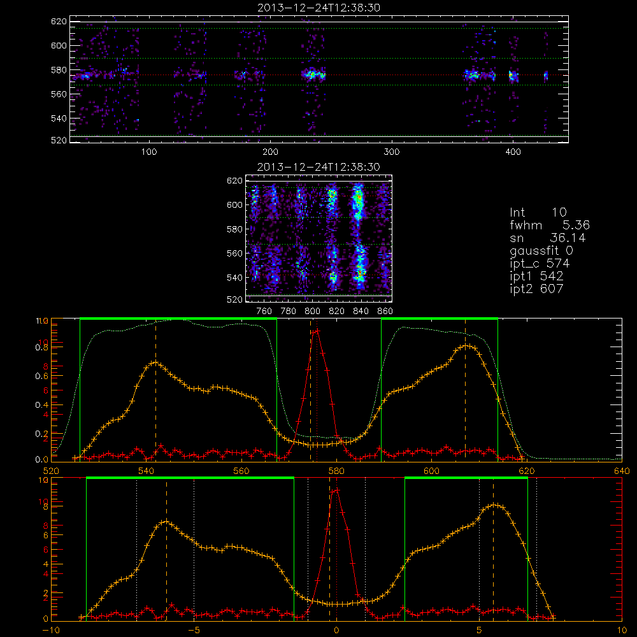Click the timestamp title above the wide top image
This screenshot has width=637, height=637.
point(318,8)
